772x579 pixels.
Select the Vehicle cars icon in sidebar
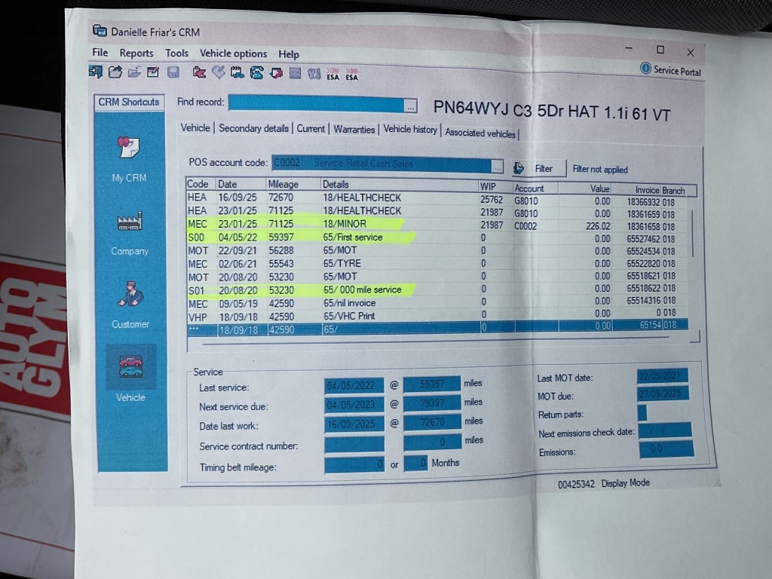(130, 367)
